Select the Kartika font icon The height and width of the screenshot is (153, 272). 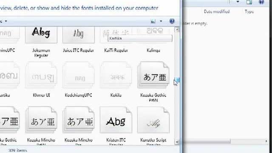tap(10, 75)
